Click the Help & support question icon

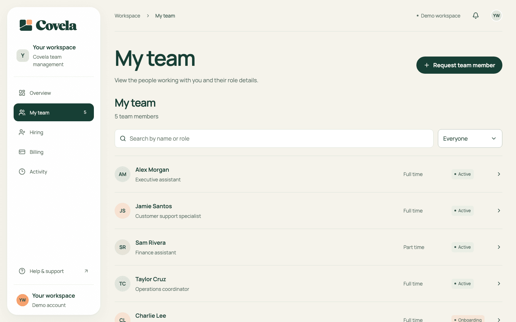[22, 271]
